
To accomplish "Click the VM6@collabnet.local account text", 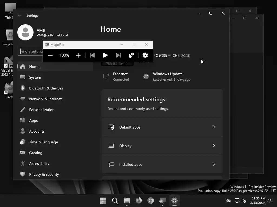I will point(52,35).
